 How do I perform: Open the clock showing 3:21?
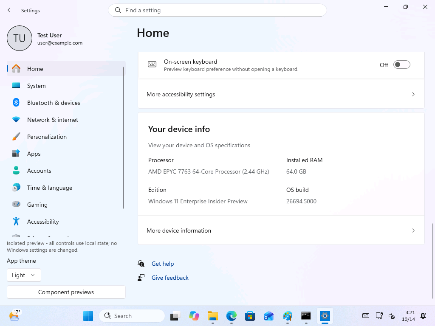[408, 316]
